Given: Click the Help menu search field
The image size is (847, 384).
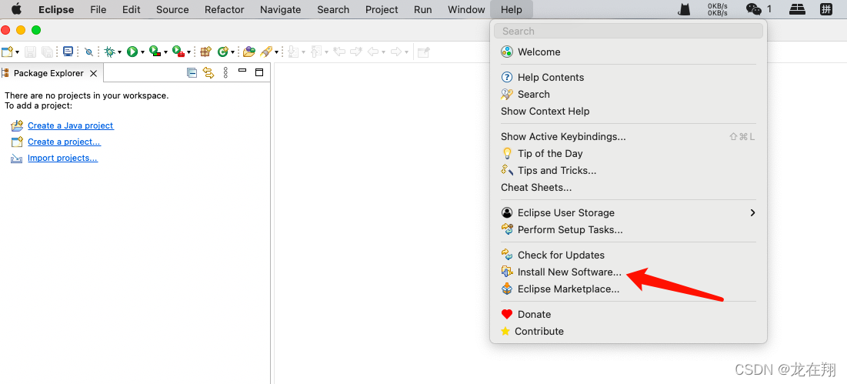Looking at the screenshot, I should (629, 31).
